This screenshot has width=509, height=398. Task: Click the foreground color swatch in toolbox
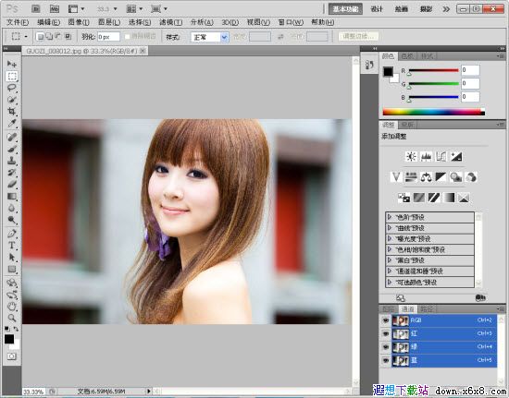tap(9, 339)
